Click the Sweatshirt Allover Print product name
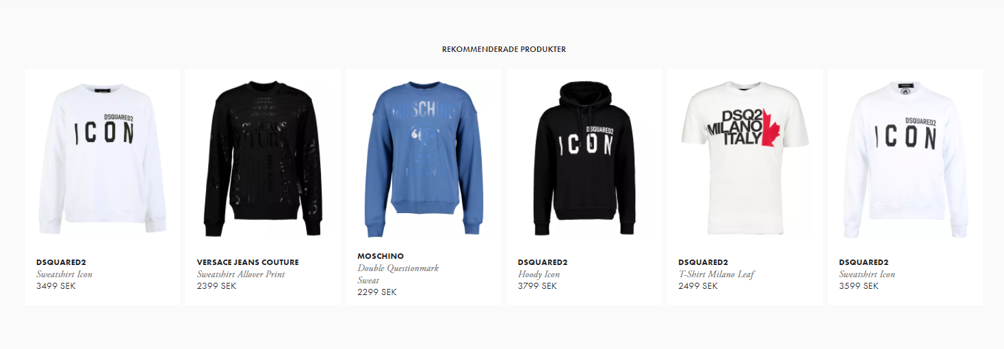This screenshot has height=349, width=1004. point(241,274)
